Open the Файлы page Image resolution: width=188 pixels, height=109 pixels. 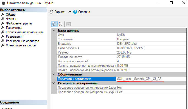coord(11,19)
